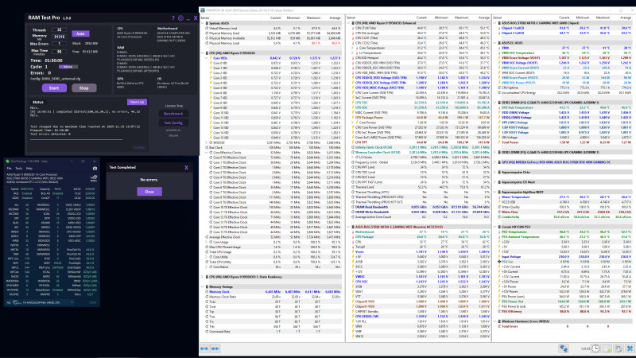Select the CPU PPT row
The height and width of the screenshot is (358, 636).
coord(420,142)
